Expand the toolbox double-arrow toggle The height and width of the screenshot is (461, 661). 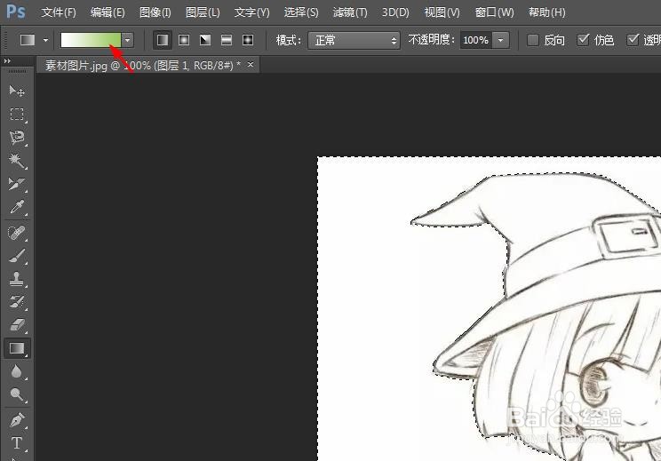coord(7,61)
